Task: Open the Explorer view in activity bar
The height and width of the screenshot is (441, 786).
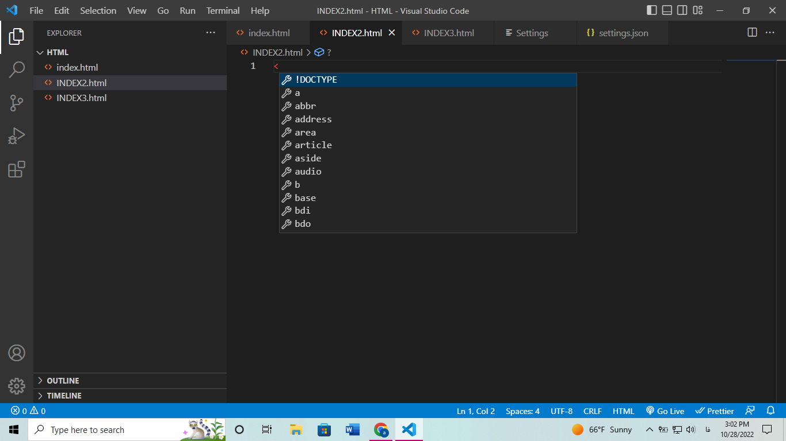Action: tap(16, 37)
